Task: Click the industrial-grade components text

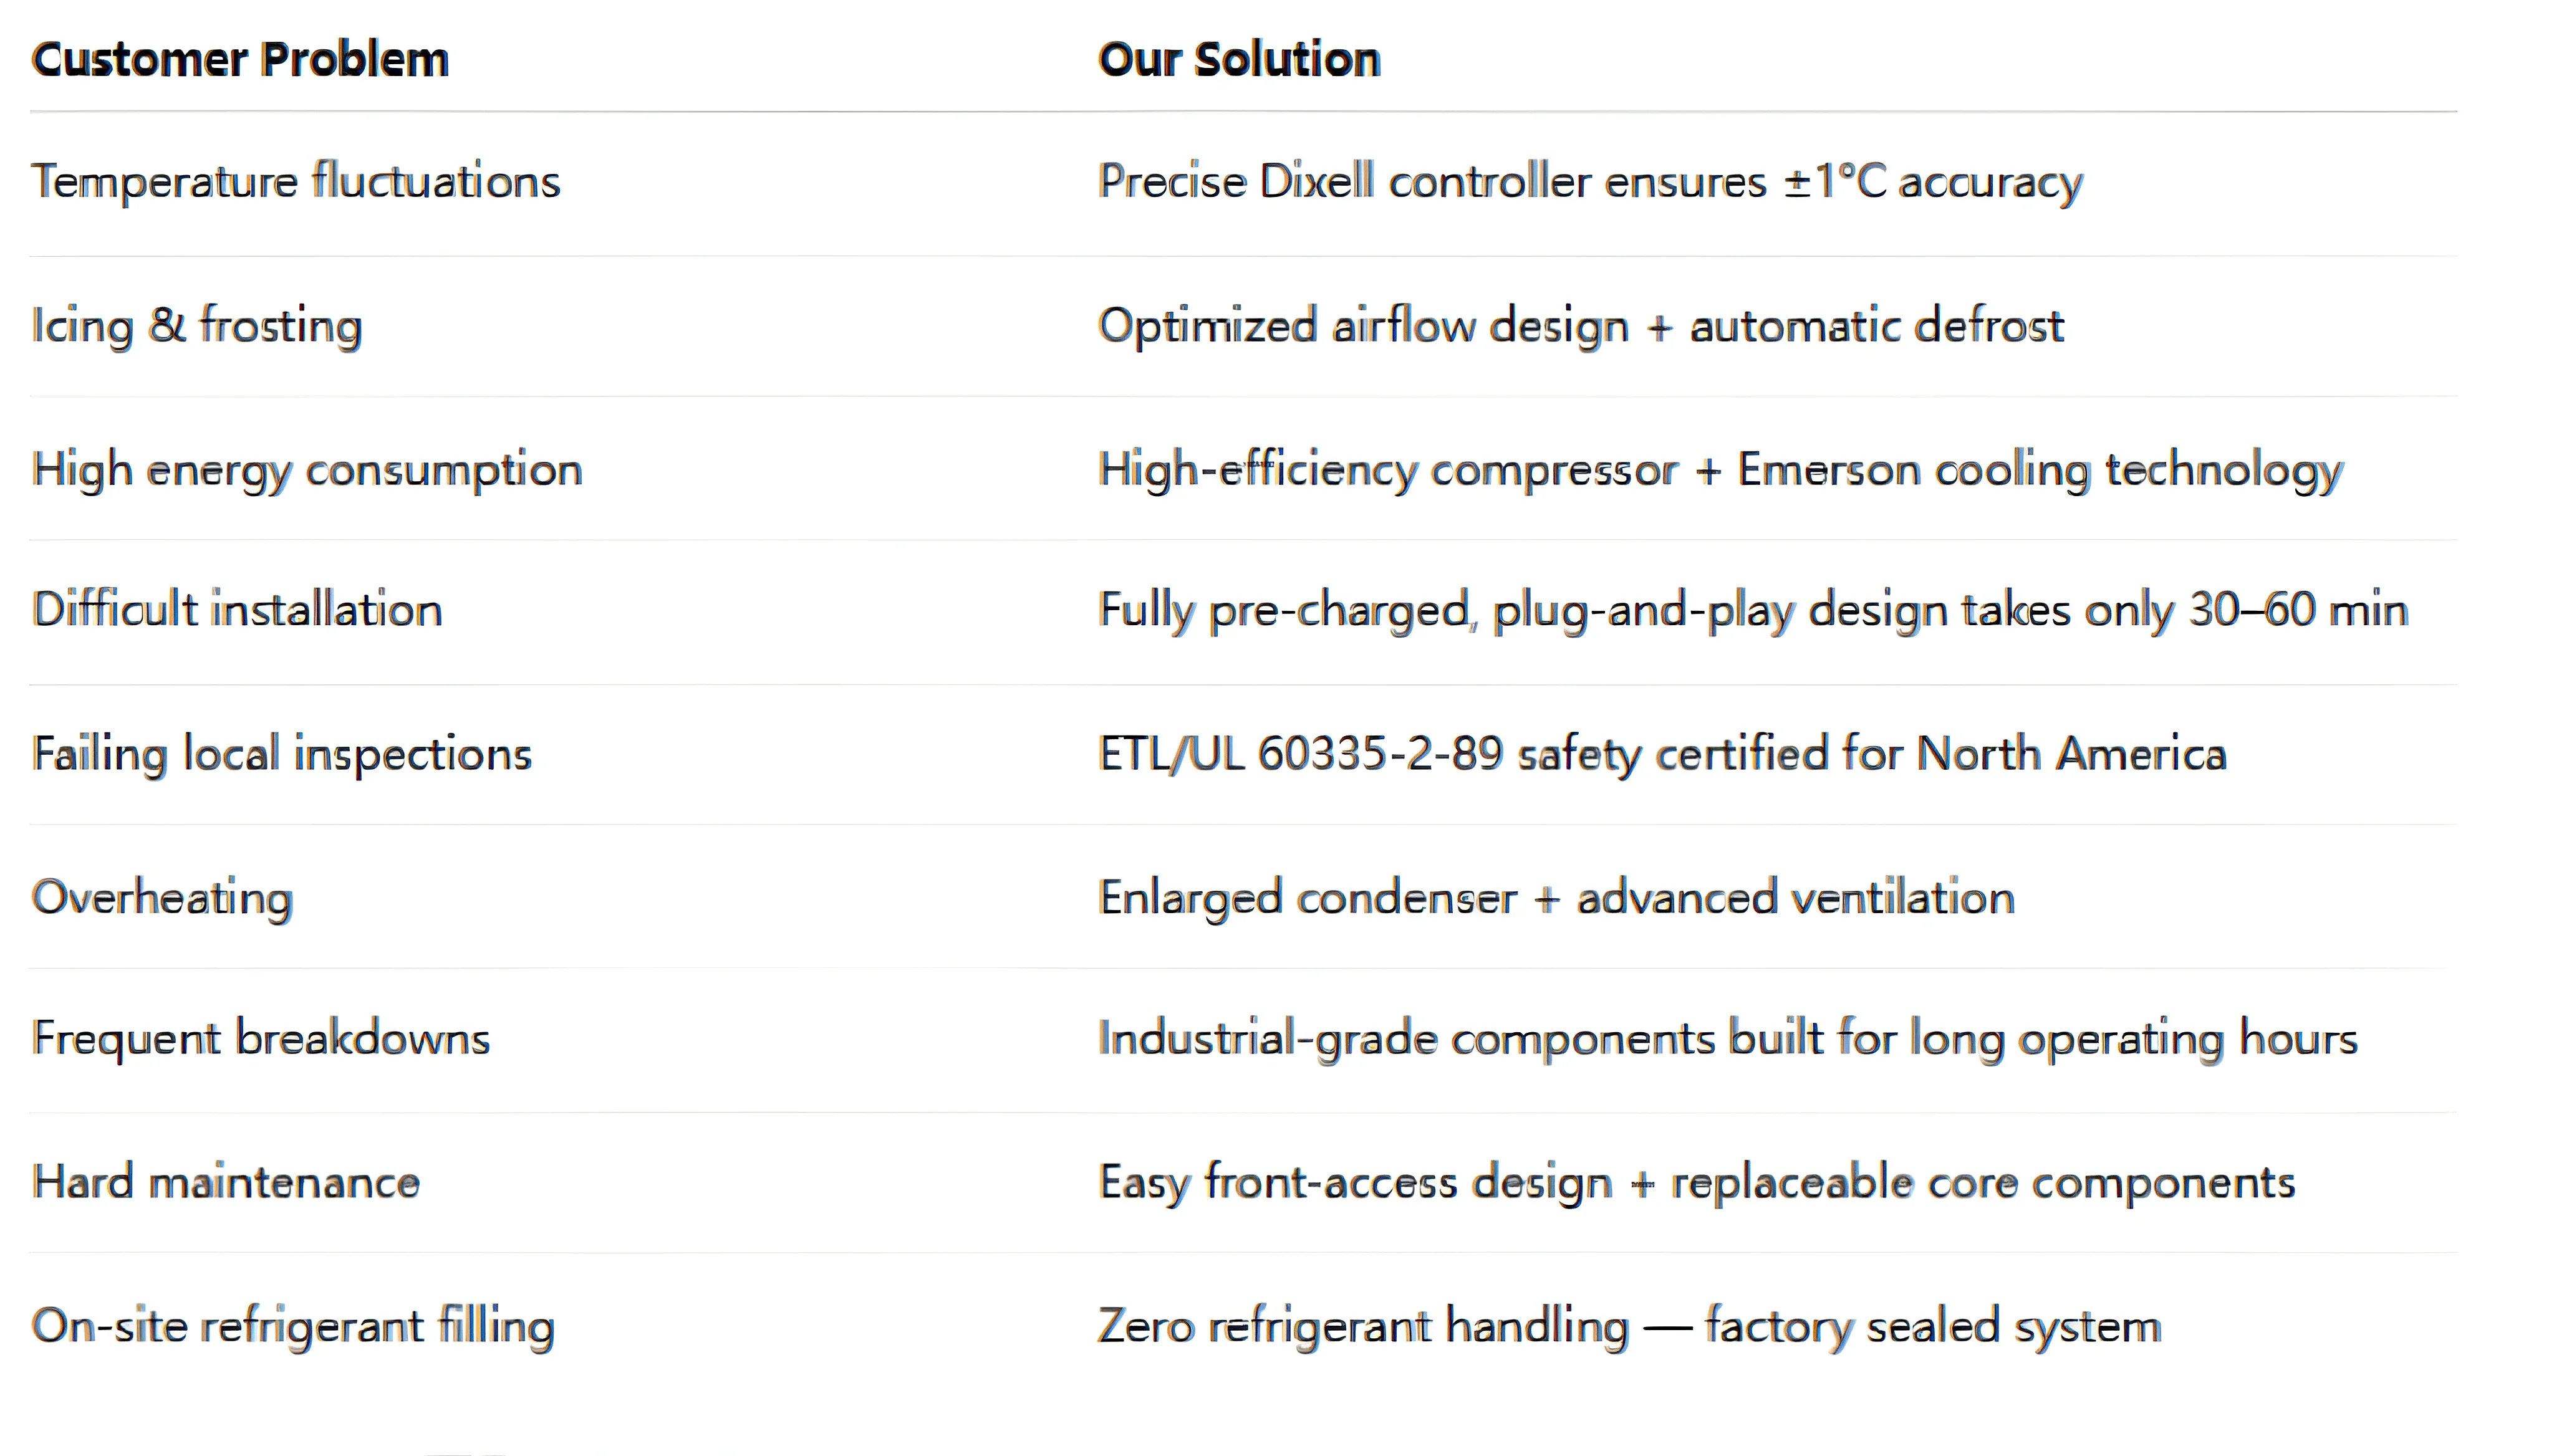Action: click(1727, 1039)
